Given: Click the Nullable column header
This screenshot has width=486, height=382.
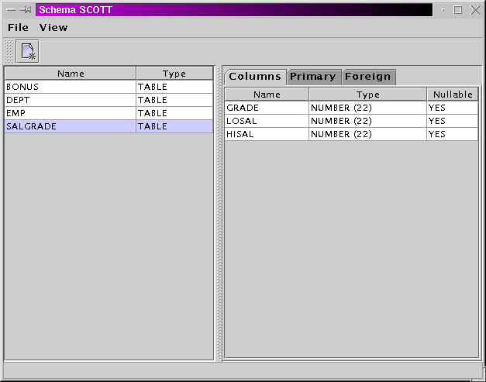Looking at the screenshot, I should point(453,95).
